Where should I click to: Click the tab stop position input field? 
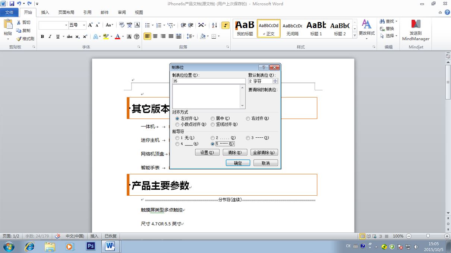[x=209, y=81]
